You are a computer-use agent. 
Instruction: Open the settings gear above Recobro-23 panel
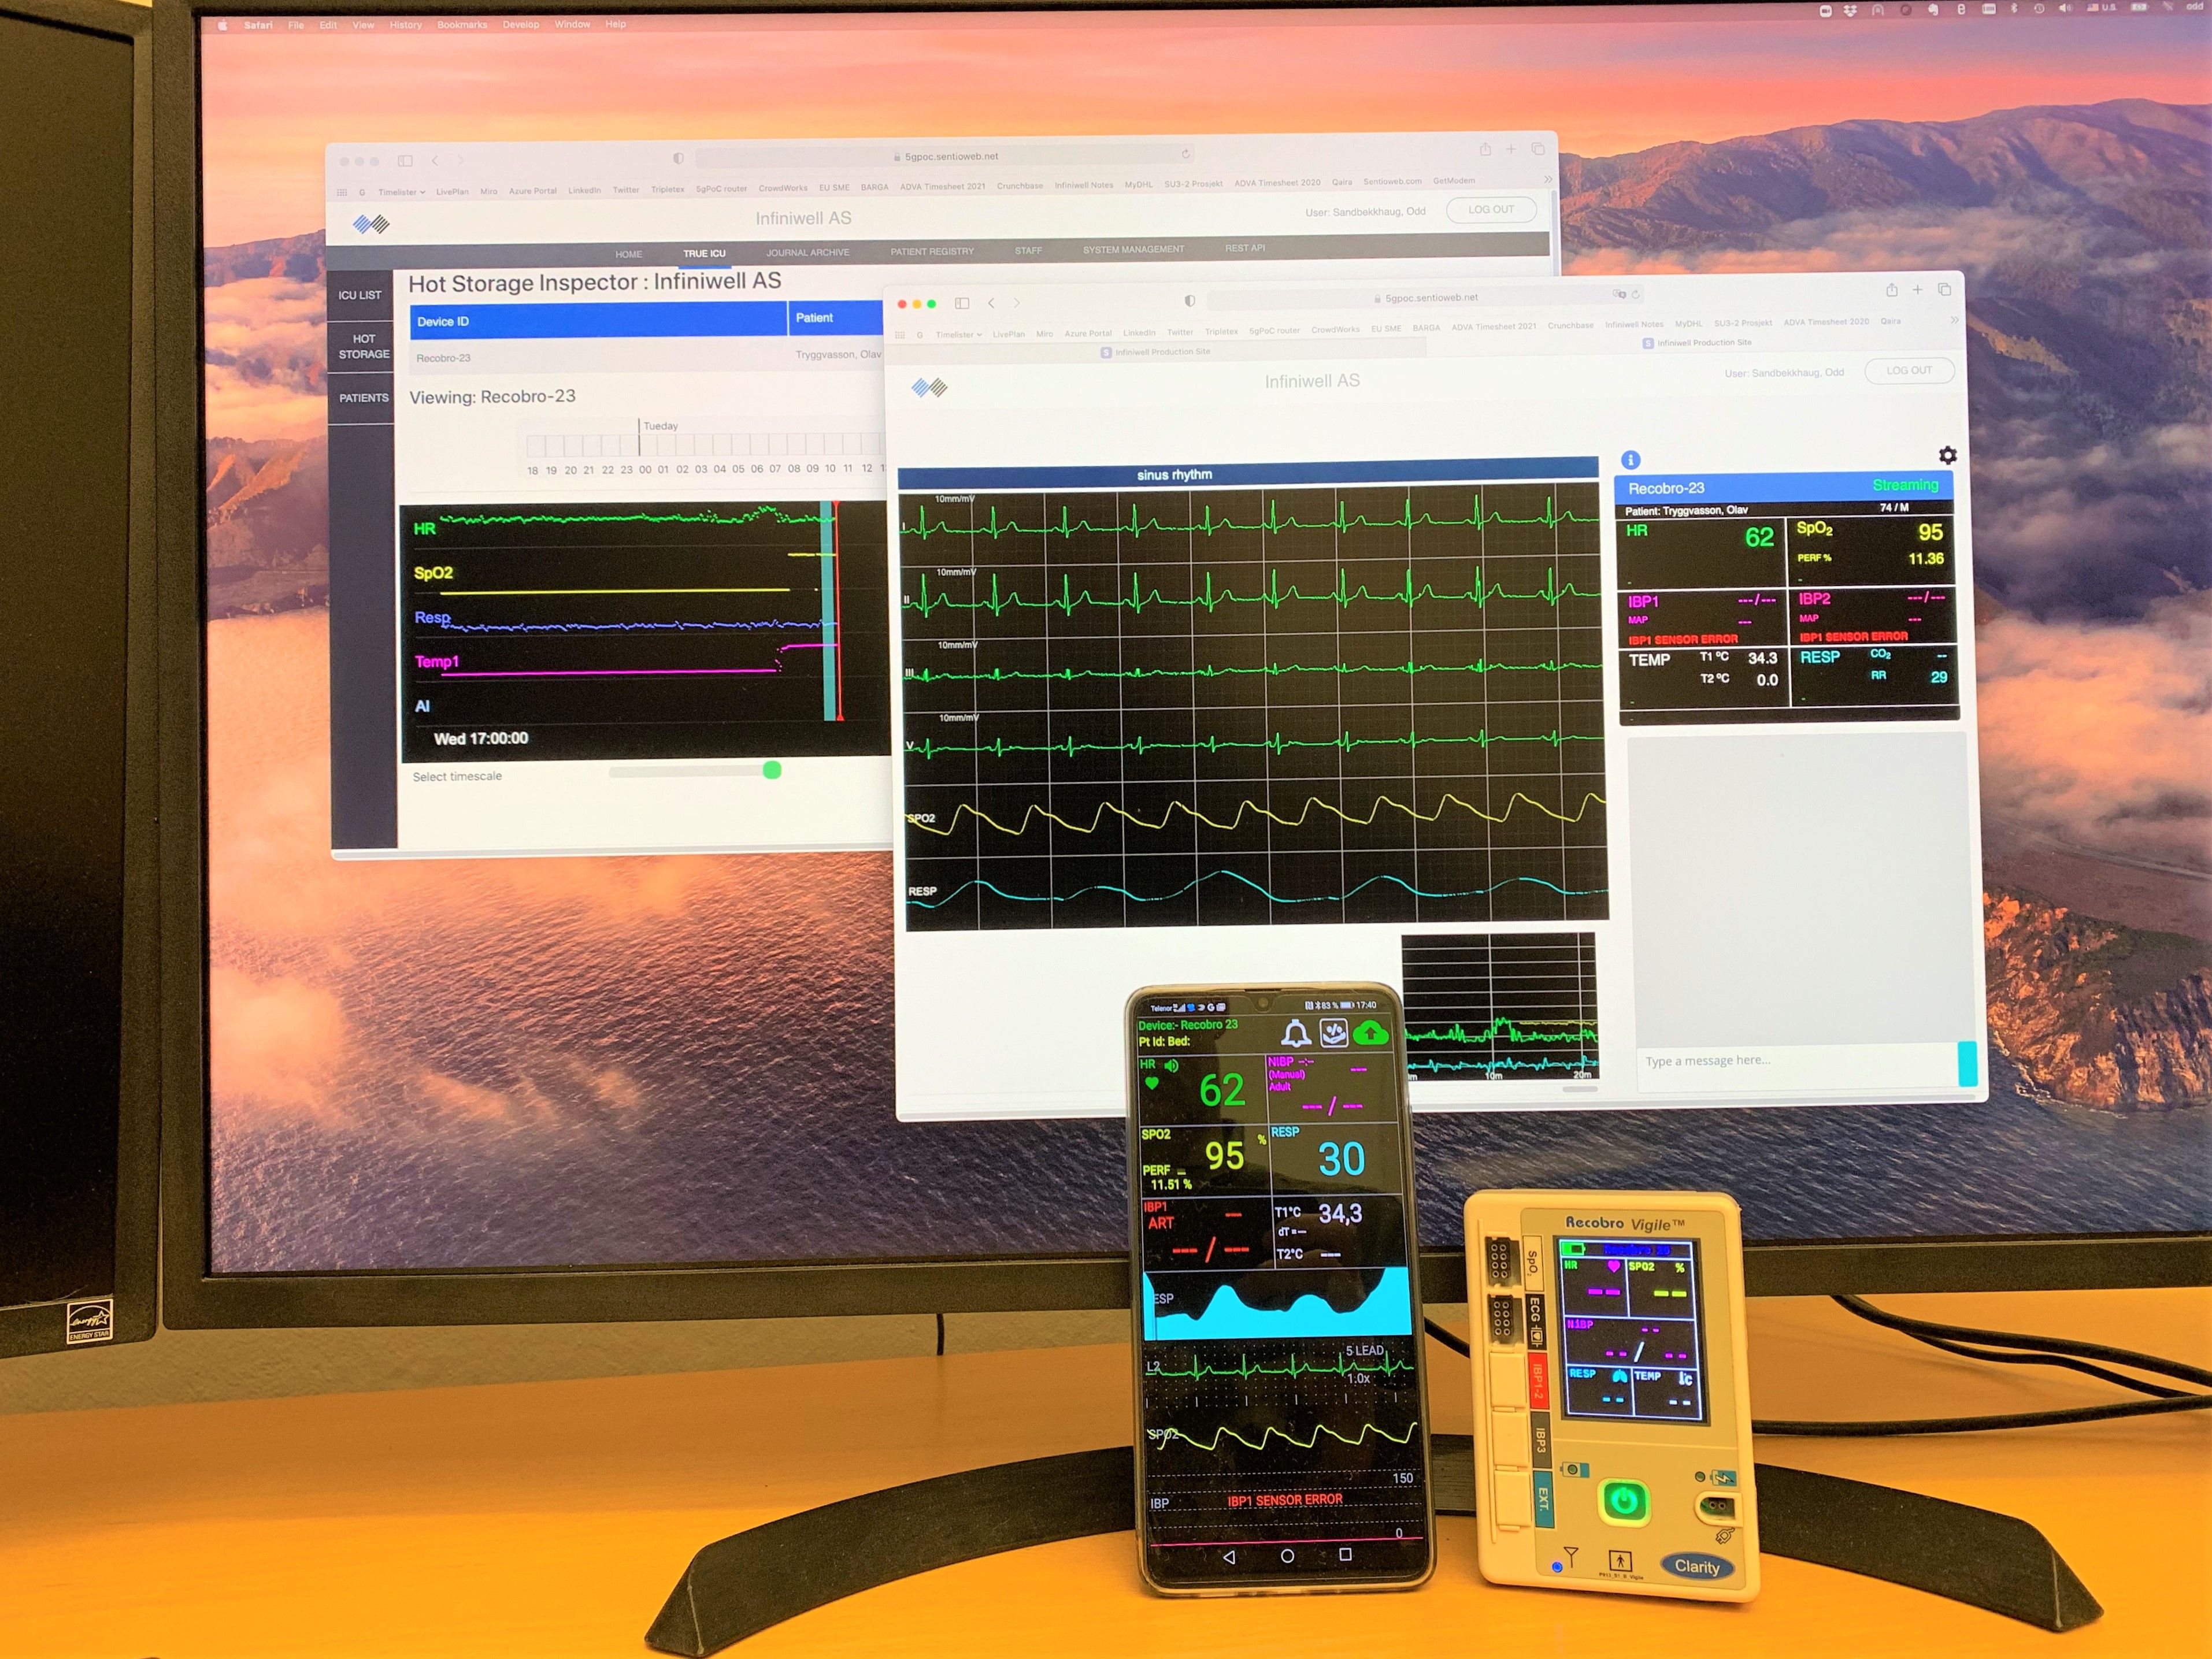tap(1947, 455)
